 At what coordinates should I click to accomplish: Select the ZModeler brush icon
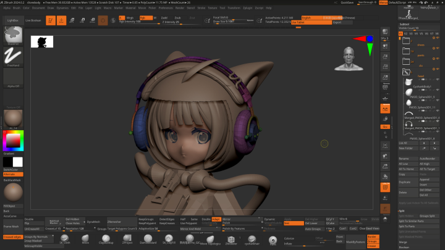(x=231, y=240)
